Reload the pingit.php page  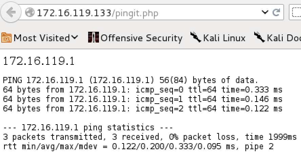(276, 12)
